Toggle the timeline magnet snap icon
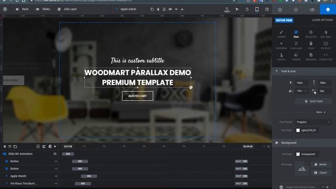 [x=44, y=146]
